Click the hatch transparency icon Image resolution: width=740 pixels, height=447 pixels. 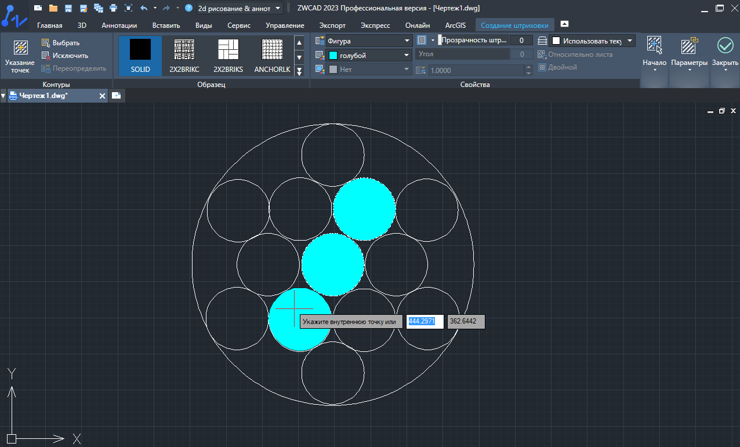(422, 41)
